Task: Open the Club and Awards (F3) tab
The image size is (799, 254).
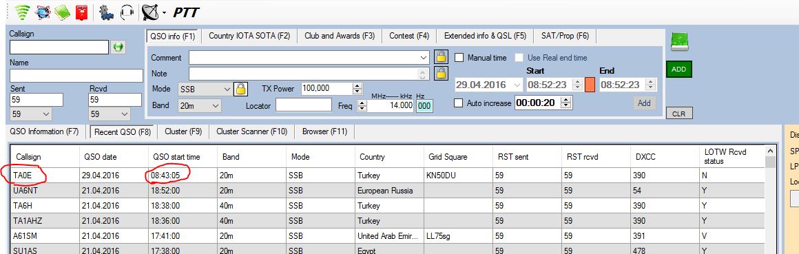Action: click(340, 36)
